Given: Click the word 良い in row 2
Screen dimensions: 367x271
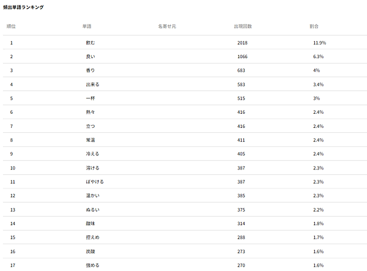Looking at the screenshot, I should pos(91,57).
